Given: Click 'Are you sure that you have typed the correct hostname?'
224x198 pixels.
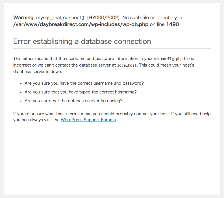Looking at the screenshot, I should pos(81,92).
